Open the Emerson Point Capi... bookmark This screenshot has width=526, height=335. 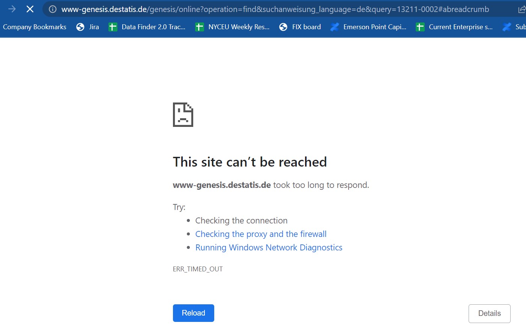click(368, 27)
